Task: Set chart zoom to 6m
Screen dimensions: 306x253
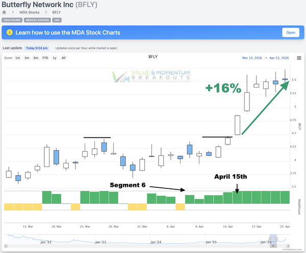Action: coord(36,58)
